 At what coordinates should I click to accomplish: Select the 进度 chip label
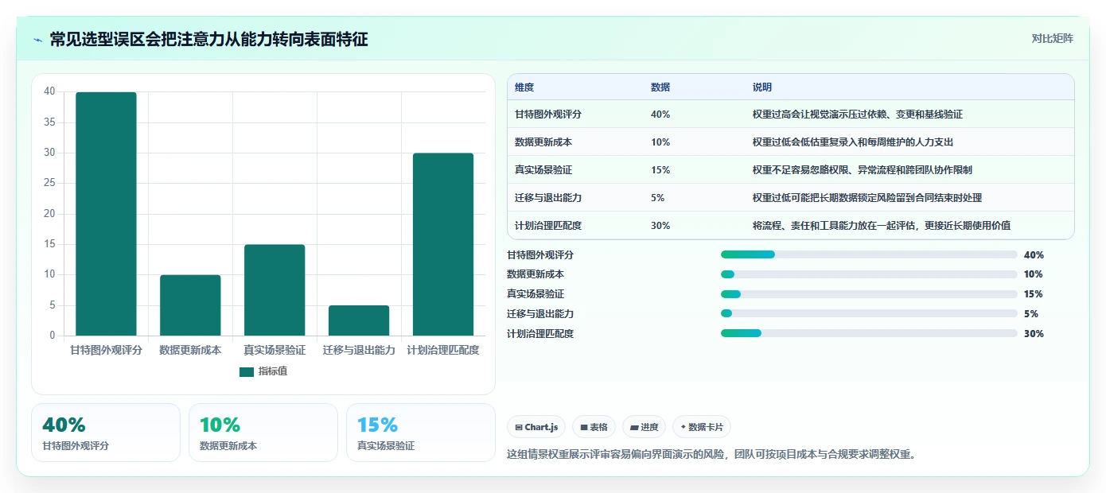coord(649,427)
